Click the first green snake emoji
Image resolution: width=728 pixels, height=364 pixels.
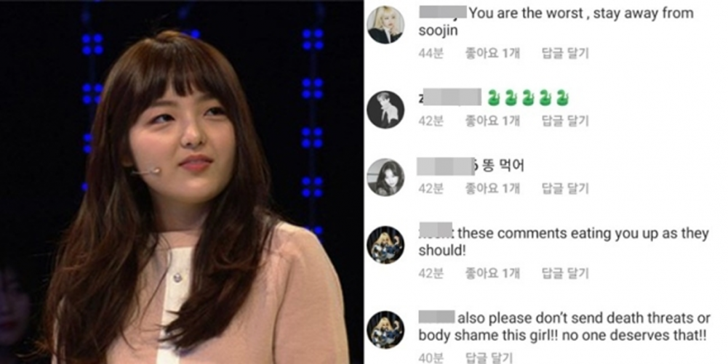click(x=494, y=97)
